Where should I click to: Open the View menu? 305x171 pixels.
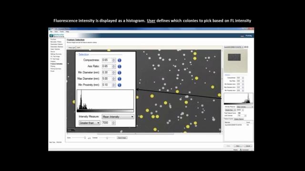pyautogui.click(x=56, y=32)
